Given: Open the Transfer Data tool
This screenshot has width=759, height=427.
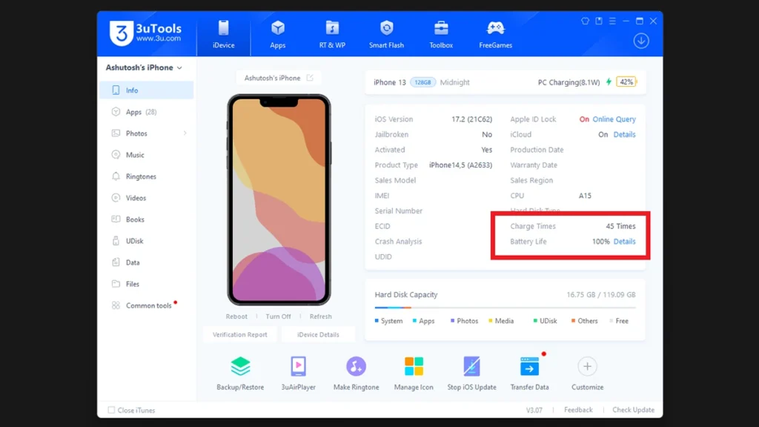Looking at the screenshot, I should click(x=529, y=374).
